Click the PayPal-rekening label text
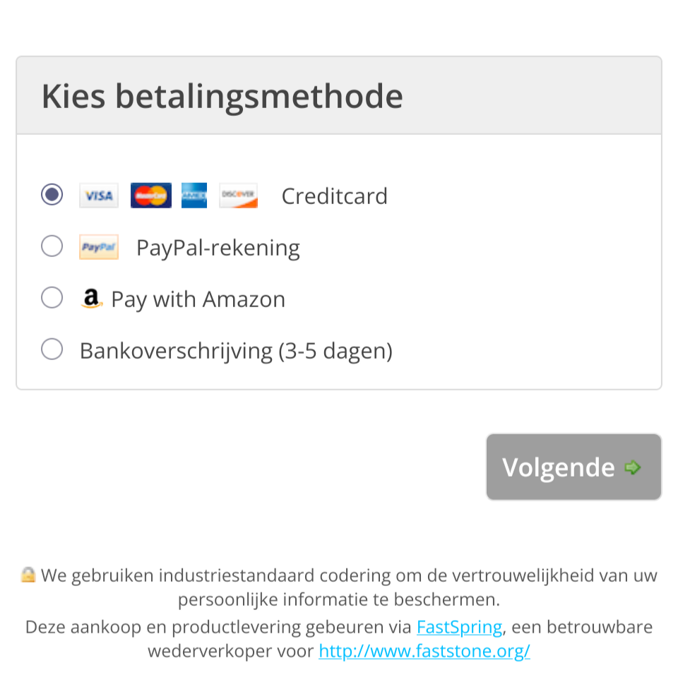 [x=218, y=248]
